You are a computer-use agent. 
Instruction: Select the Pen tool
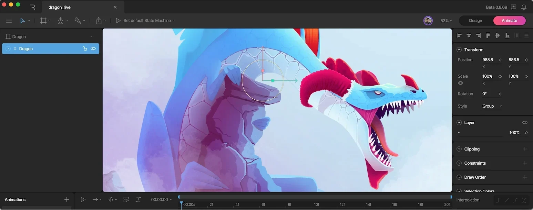[x=61, y=21]
